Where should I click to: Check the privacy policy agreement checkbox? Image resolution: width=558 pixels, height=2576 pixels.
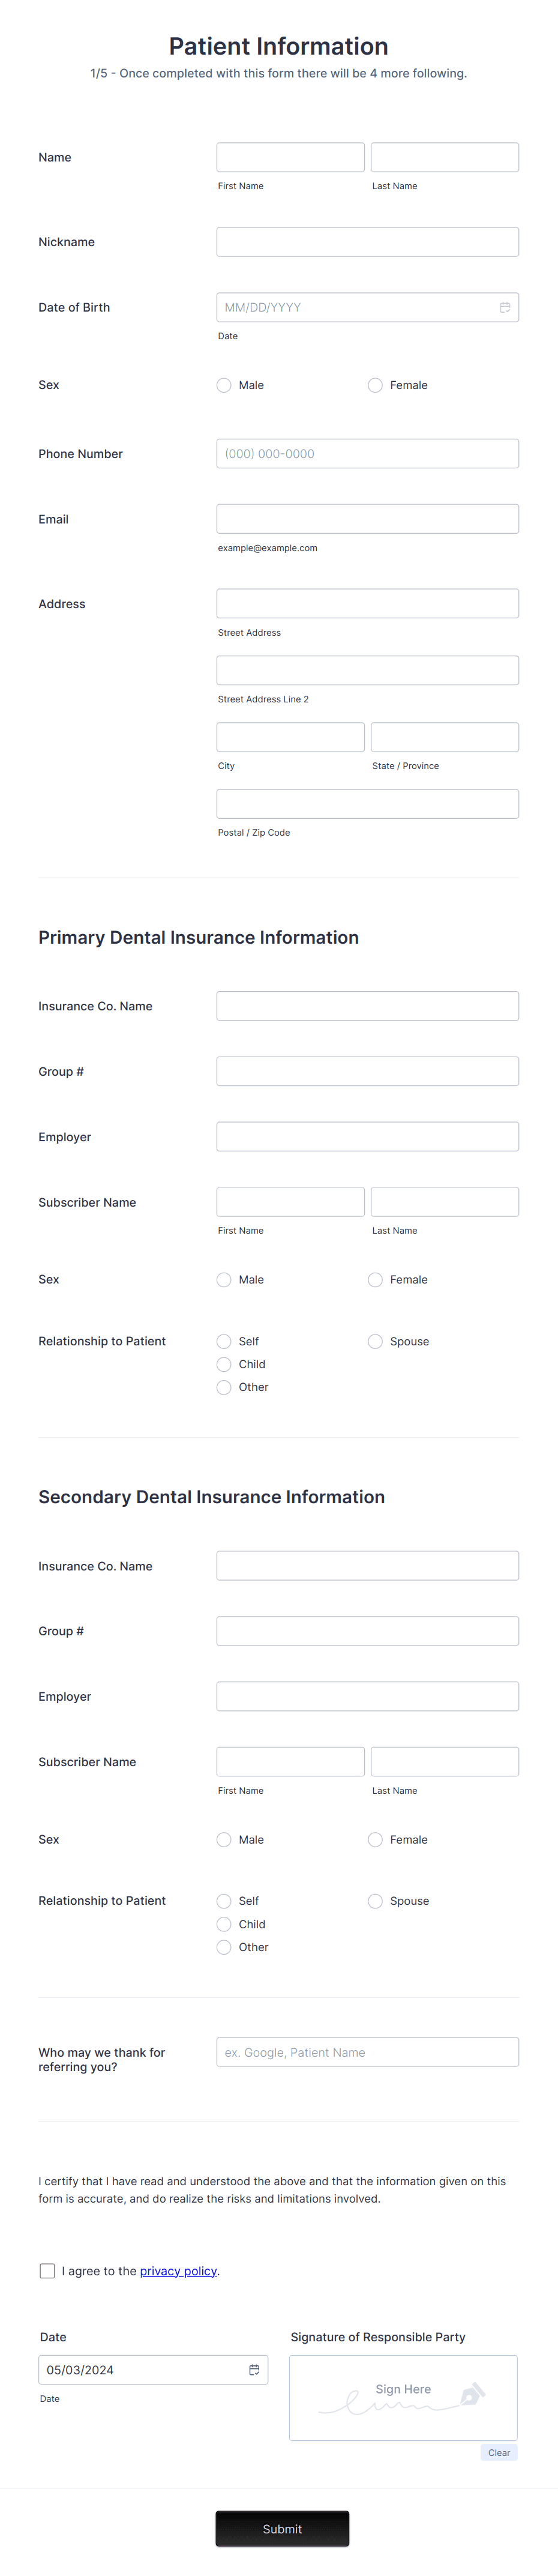(x=47, y=2271)
